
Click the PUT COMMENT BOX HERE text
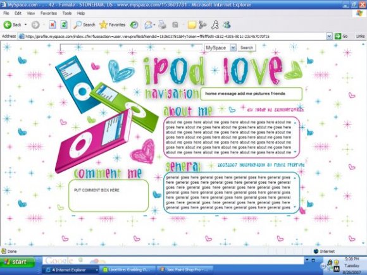click(x=97, y=190)
